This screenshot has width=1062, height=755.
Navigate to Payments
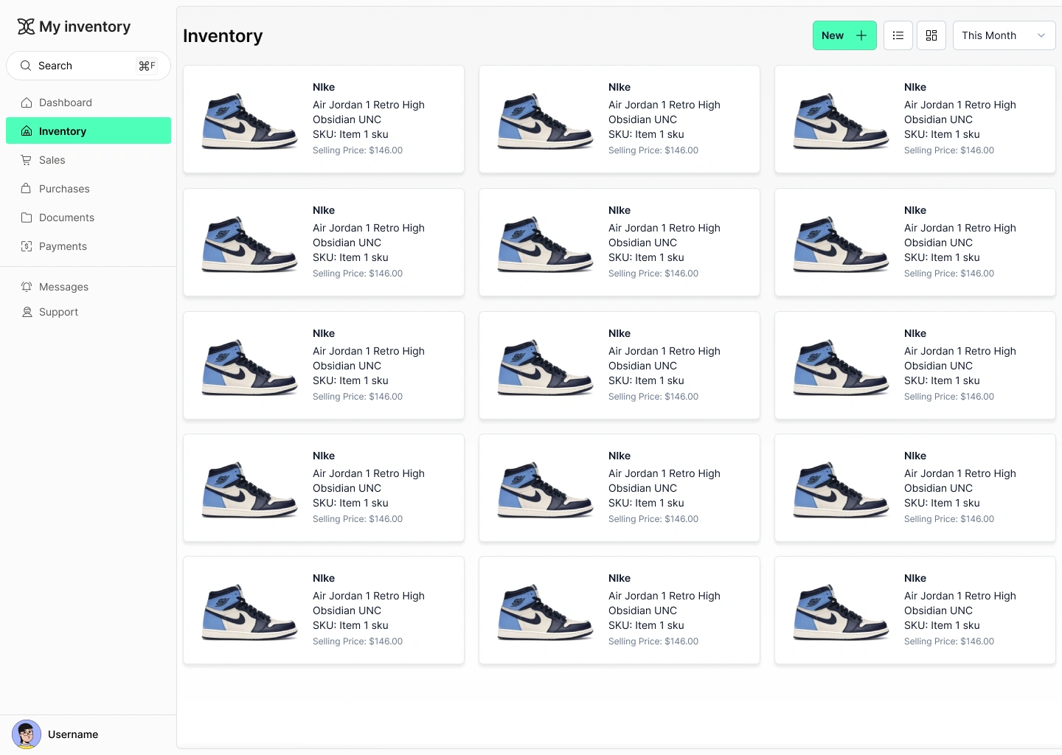[x=88, y=246]
